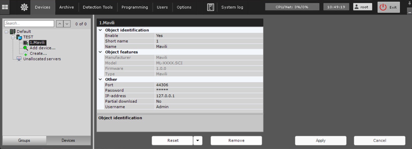Open settings via the gear icon
The image size is (412, 149).
(x=24, y=7)
